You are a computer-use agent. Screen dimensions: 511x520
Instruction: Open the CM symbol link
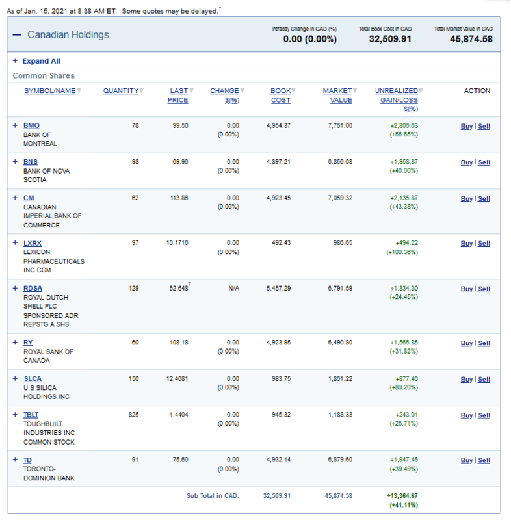tap(29, 198)
